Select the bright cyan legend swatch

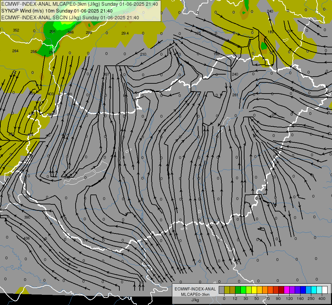pyautogui.click(x=314, y=290)
